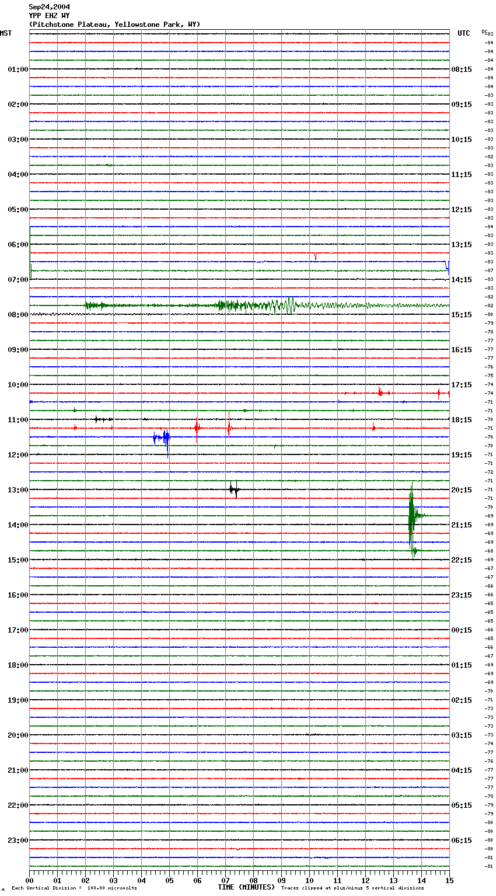The height and width of the screenshot is (896, 496).
Task: Click the 11:00 MST hour label
Action: pyautogui.click(x=18, y=420)
